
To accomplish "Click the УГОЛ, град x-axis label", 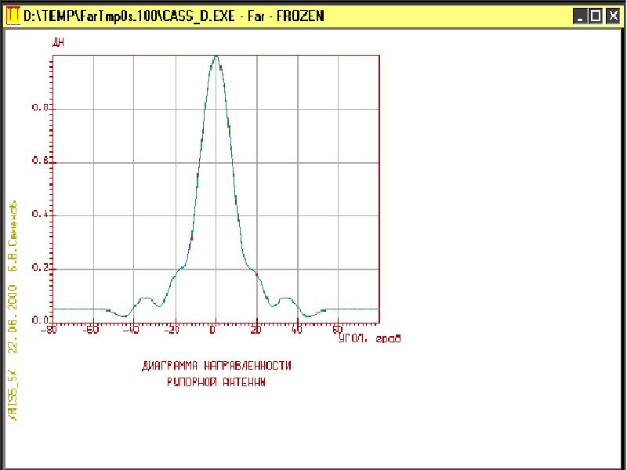I will [369, 338].
